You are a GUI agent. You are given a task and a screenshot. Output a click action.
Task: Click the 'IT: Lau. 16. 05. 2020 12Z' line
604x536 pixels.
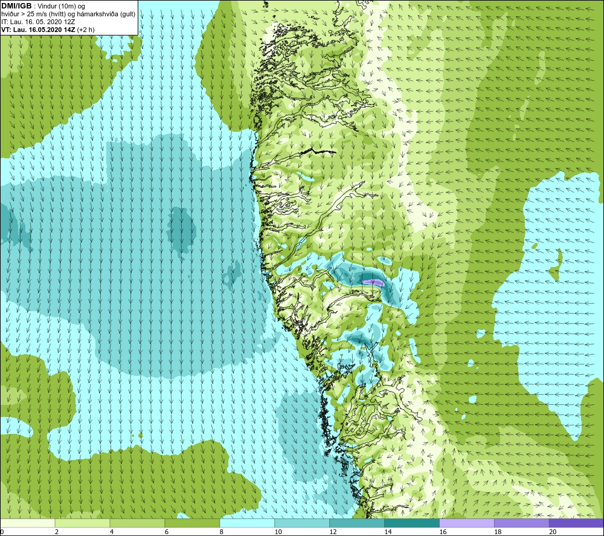tap(38, 22)
